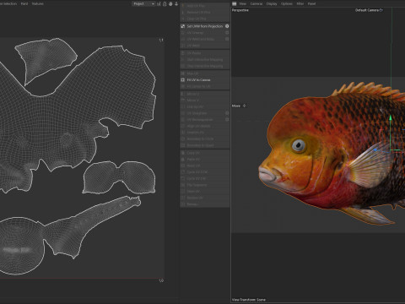Screen dimensions: 405x304
Task: Open the Paint menu in UV editor
Action: (x=24, y=3)
